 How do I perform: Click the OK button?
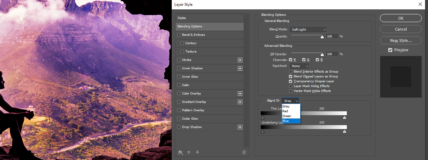tap(401, 18)
